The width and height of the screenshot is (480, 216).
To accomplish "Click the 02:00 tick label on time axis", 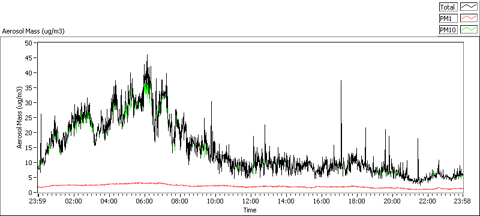I will point(74,202).
